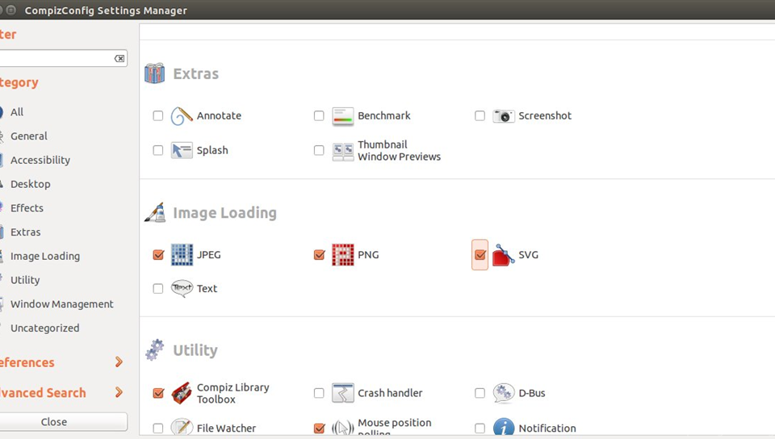This screenshot has width=775, height=439.
Task: Open the Annotate plugin label
Action: coord(219,115)
